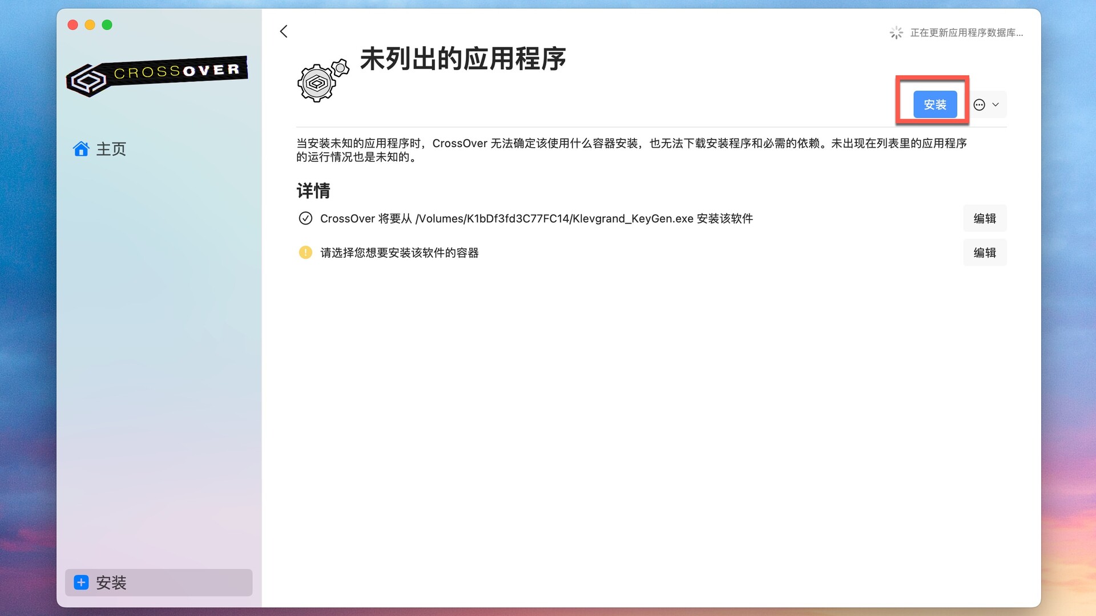Maximize the window with green button

[x=107, y=25]
